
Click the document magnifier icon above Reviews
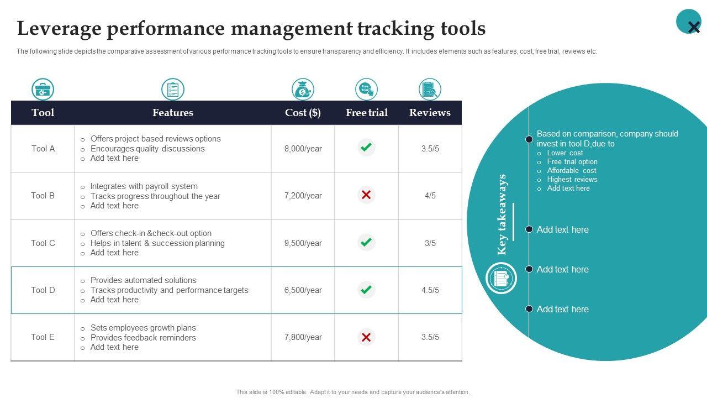pyautogui.click(x=430, y=90)
